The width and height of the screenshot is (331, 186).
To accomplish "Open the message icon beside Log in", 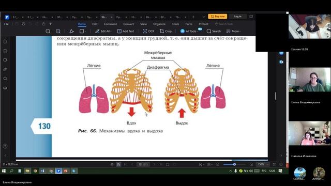I will pyautogui.click(x=251, y=17).
